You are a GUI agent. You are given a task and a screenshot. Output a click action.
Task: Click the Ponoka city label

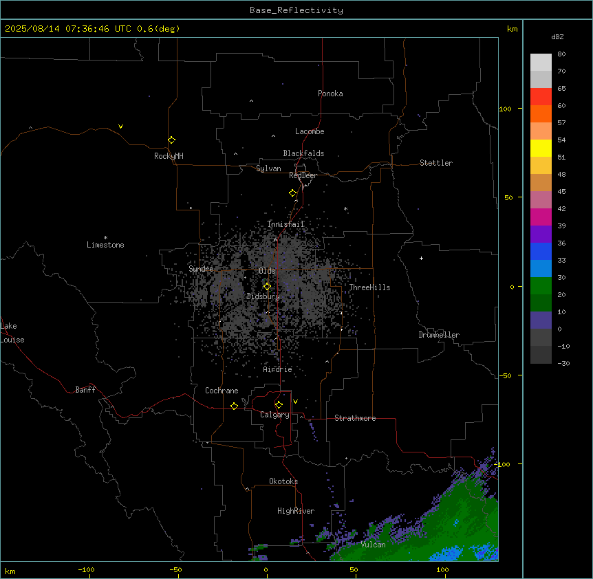pyautogui.click(x=330, y=94)
